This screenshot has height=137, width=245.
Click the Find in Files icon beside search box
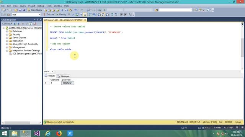click(x=156, y=10)
